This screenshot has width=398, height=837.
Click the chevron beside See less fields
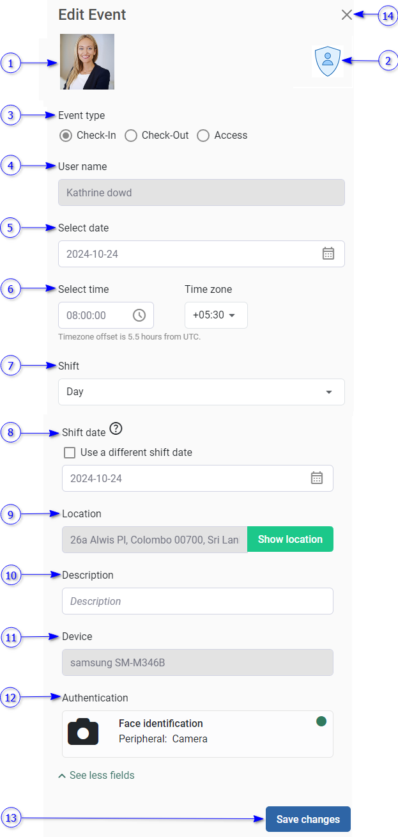[x=62, y=776]
